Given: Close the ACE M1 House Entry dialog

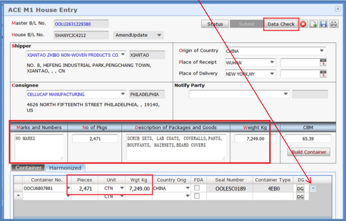Looking at the screenshot, I should [338, 9].
